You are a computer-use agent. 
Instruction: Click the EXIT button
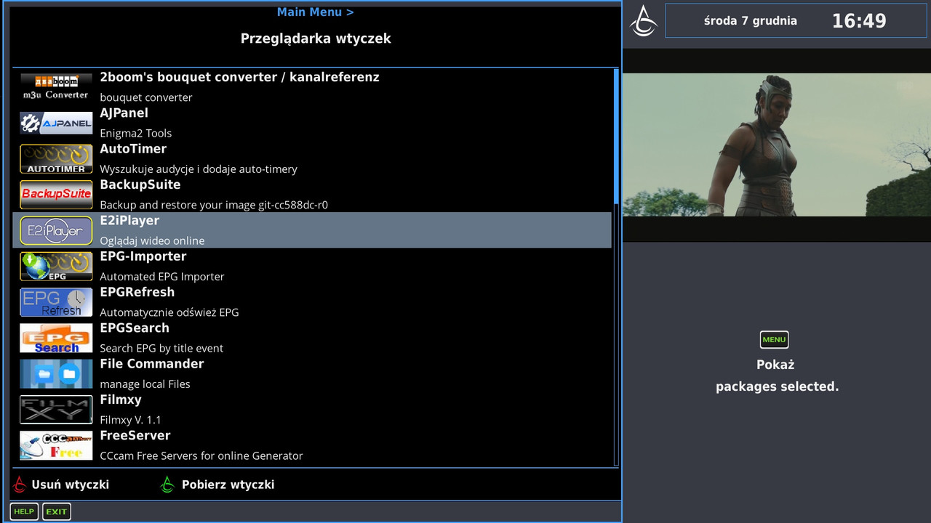point(56,511)
